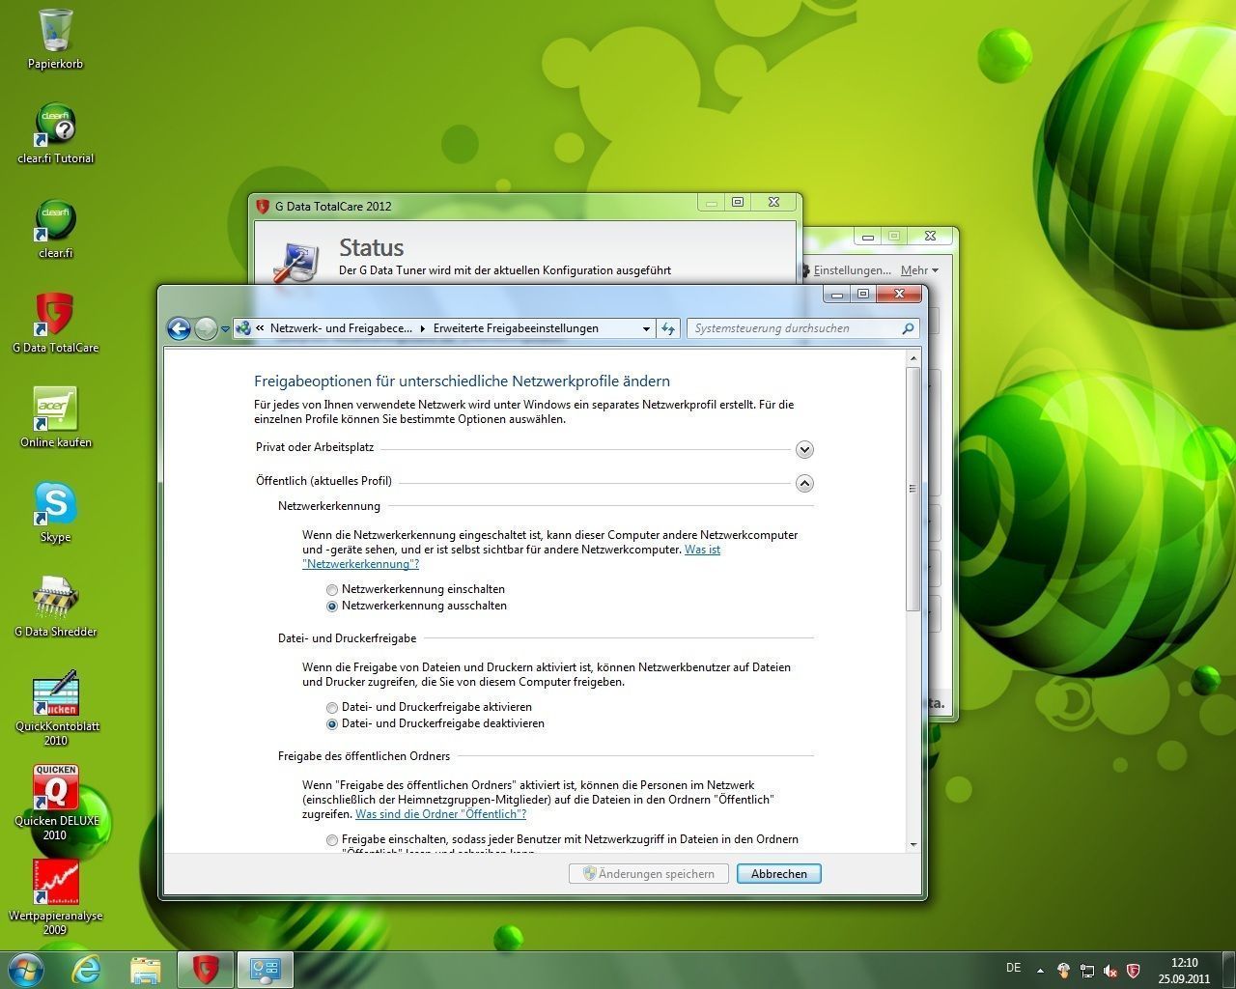Launch Internet Explorer from the taskbar

pos(87,970)
